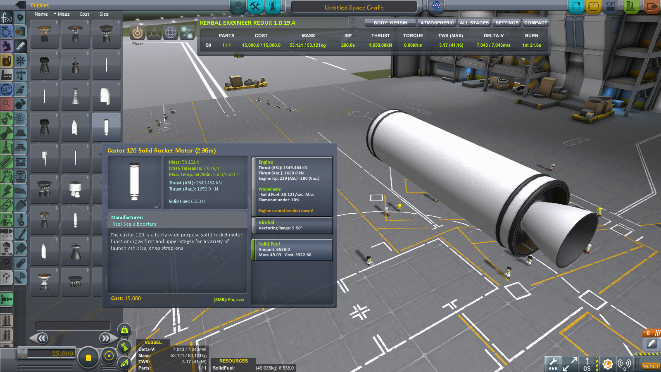
Task: Select the Engine module in tooltip
Action: pyautogui.click(x=292, y=186)
